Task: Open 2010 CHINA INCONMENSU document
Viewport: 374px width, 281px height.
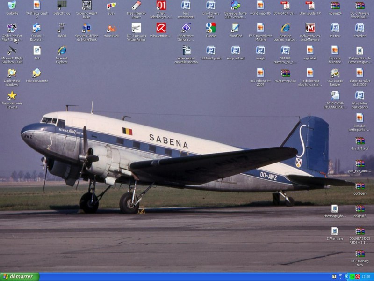Action: [x=335, y=96]
